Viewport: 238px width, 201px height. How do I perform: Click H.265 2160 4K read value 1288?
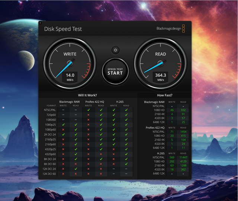click(x=183, y=165)
